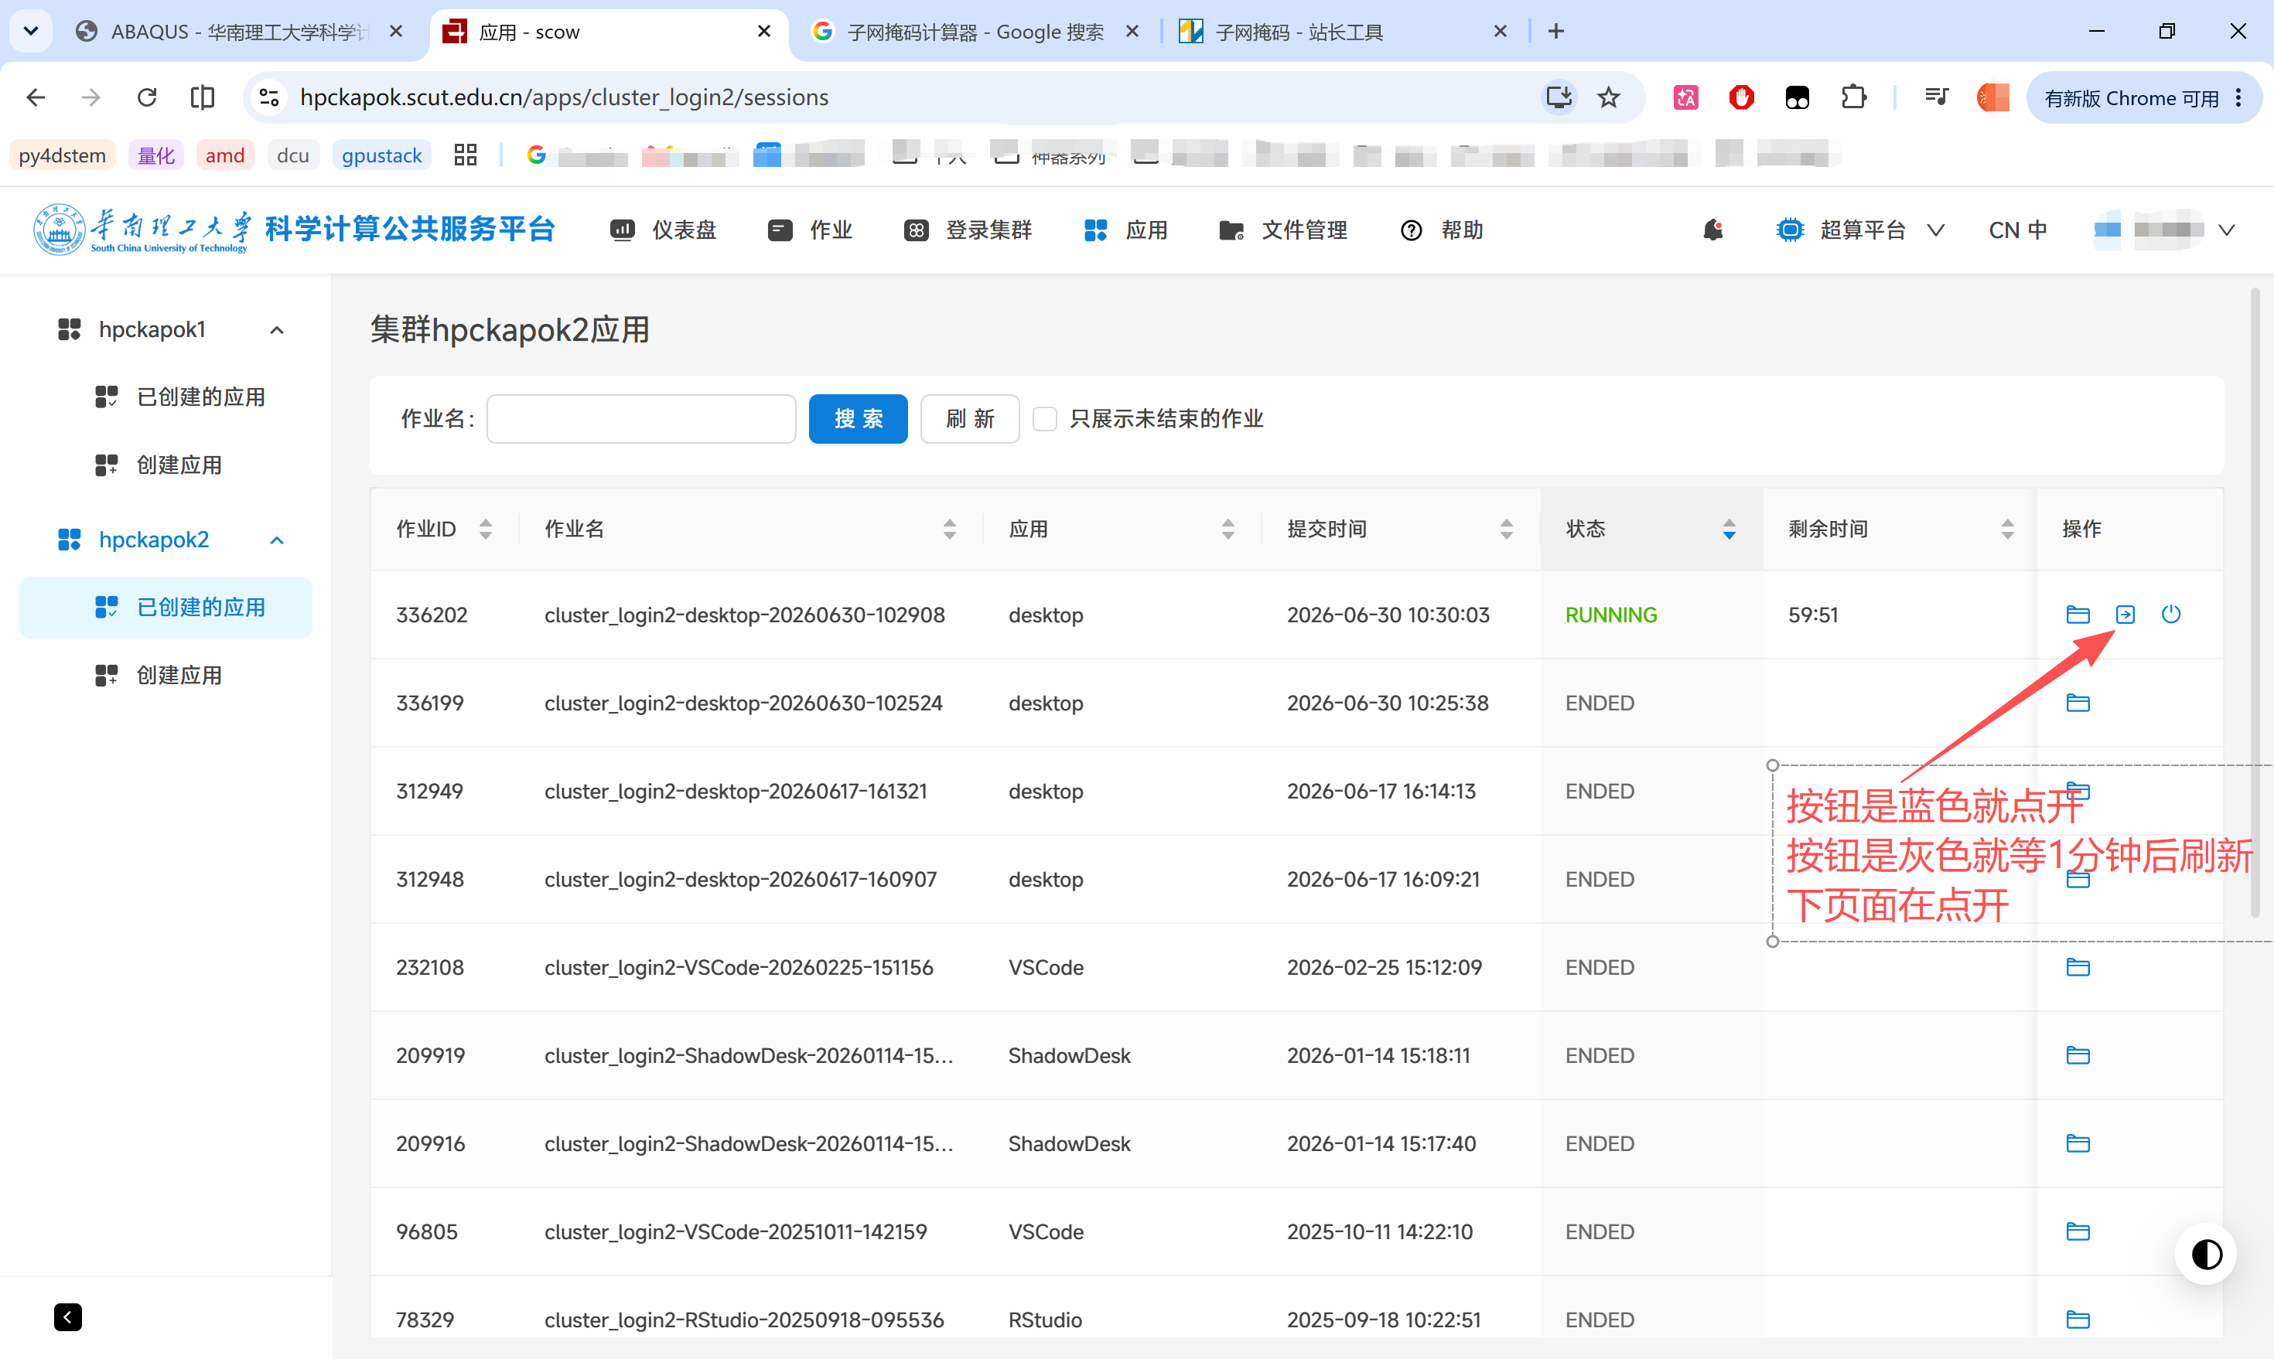
Task: Open folder icon for job 209919
Action: (2077, 1055)
